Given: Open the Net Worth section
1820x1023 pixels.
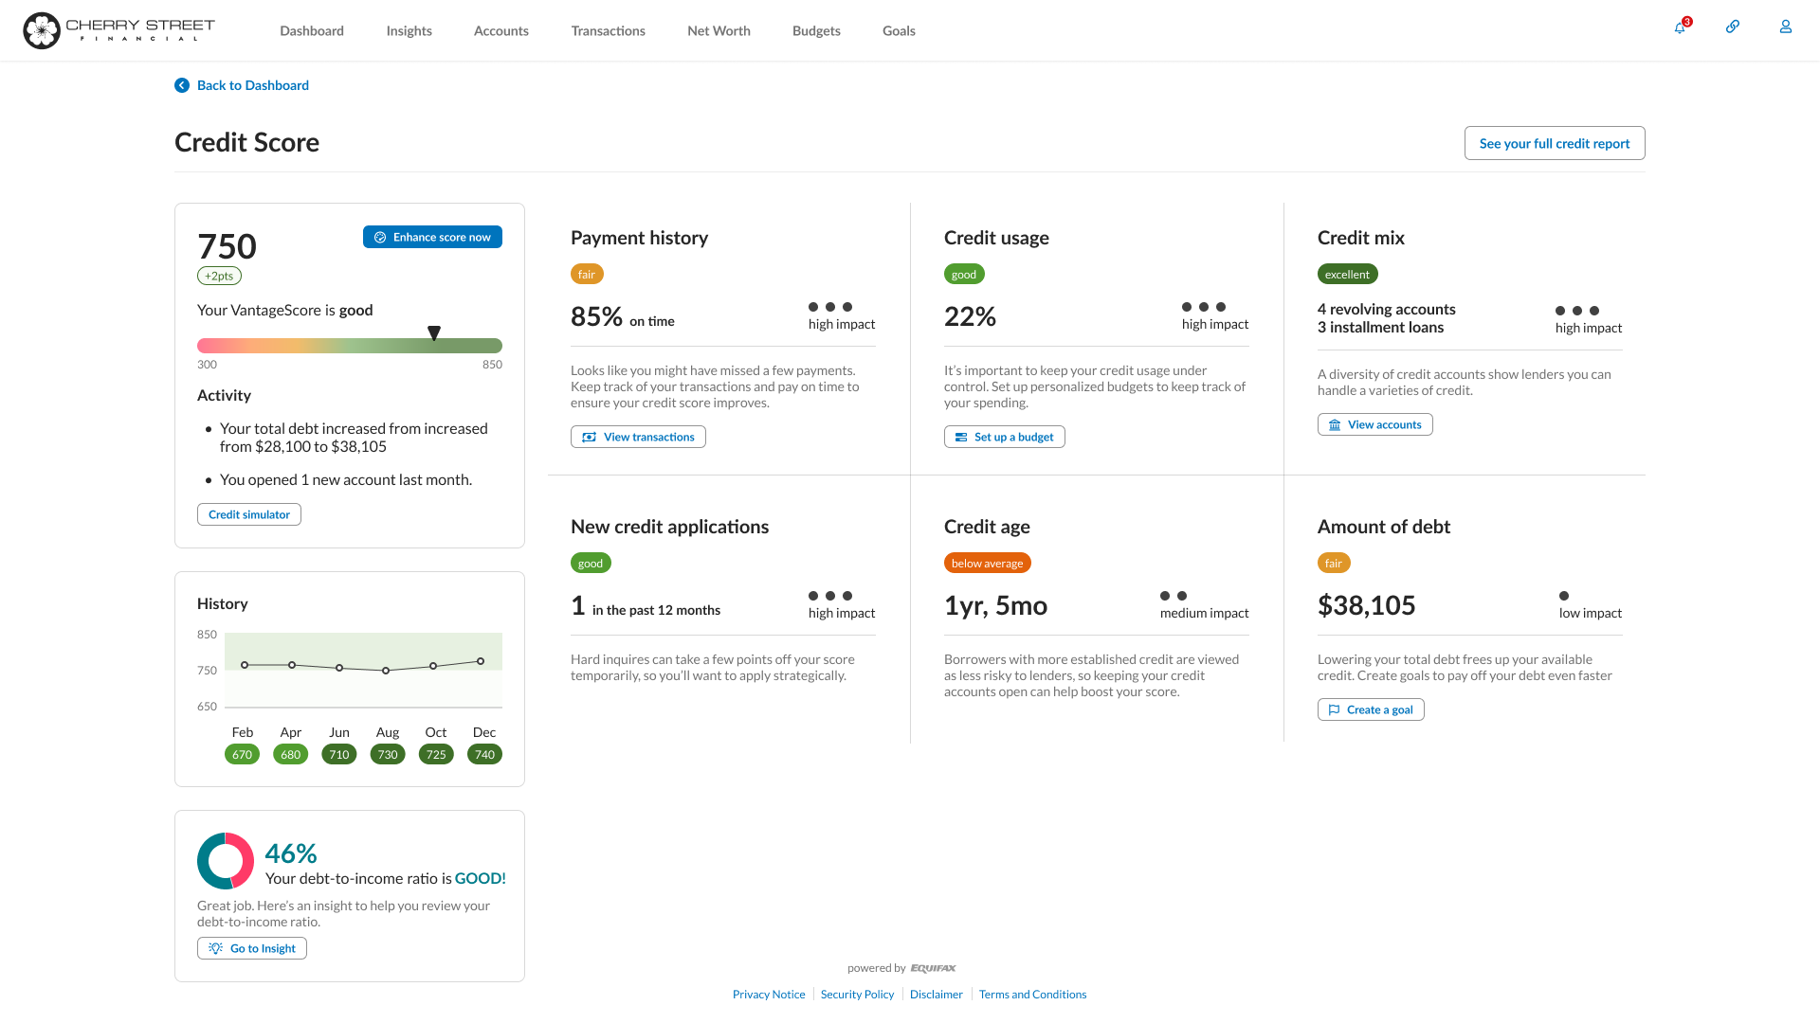Looking at the screenshot, I should (x=719, y=30).
